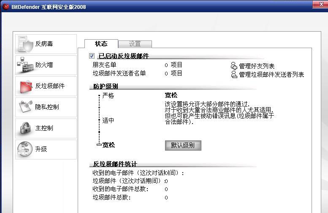The width and height of the screenshot is (328, 213).
Task: Click the BitDefender logo in title bar
Action: coord(6,7)
